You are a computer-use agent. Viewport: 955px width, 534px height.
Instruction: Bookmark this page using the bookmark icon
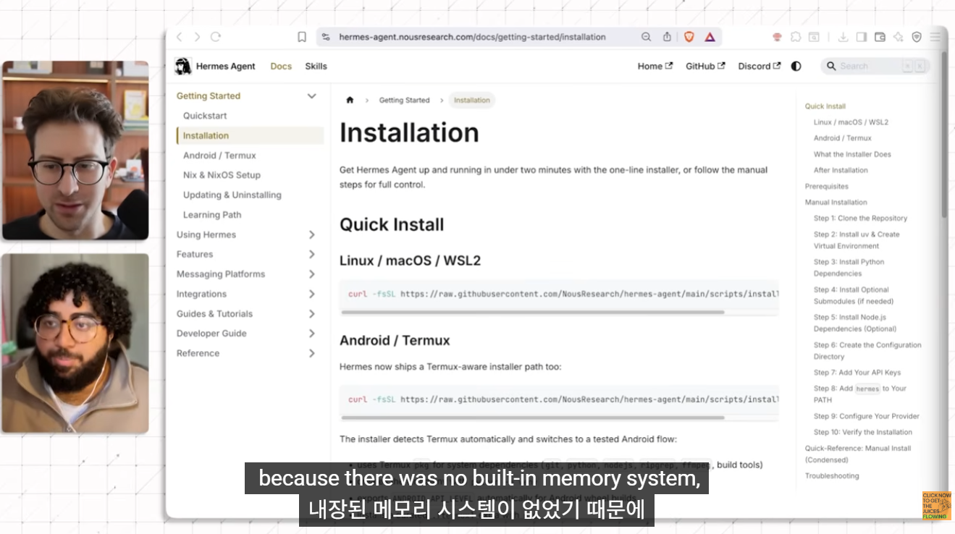coord(302,37)
